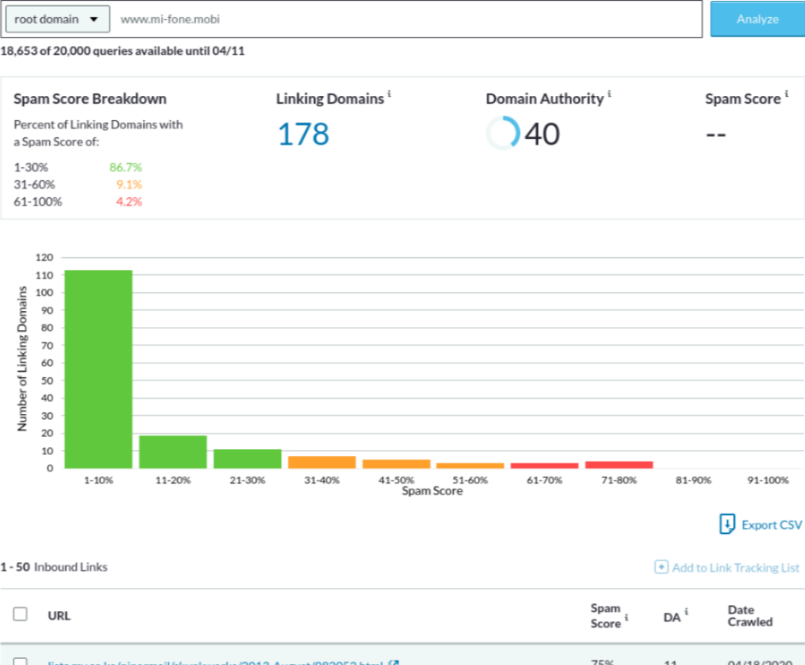Click info icon next to Linking Domains
The height and width of the screenshot is (665, 805).
coord(389,94)
